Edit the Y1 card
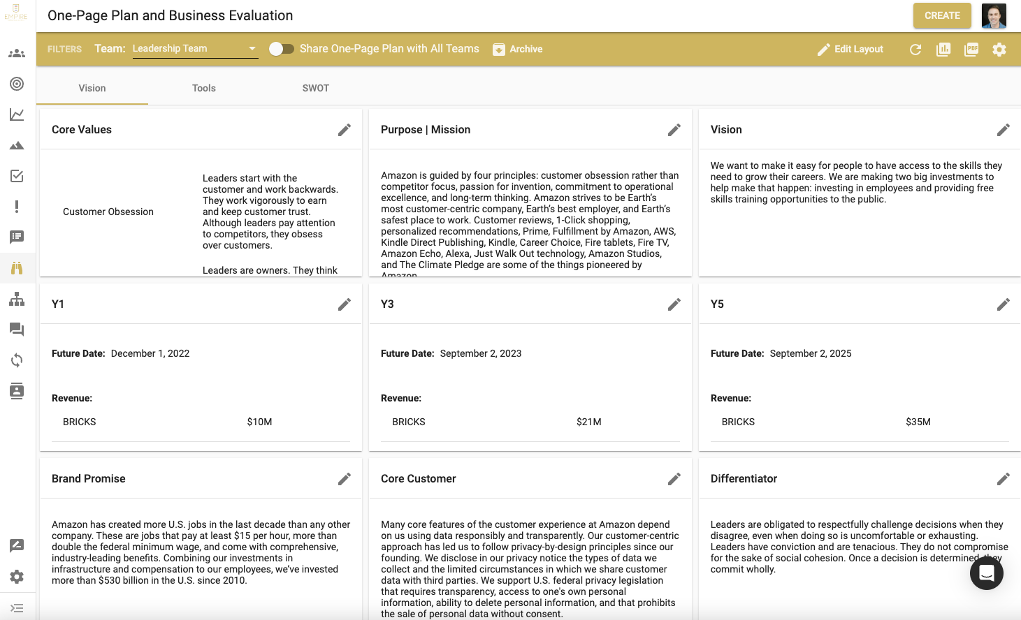Screen dimensions: 1021x620 tap(345, 304)
